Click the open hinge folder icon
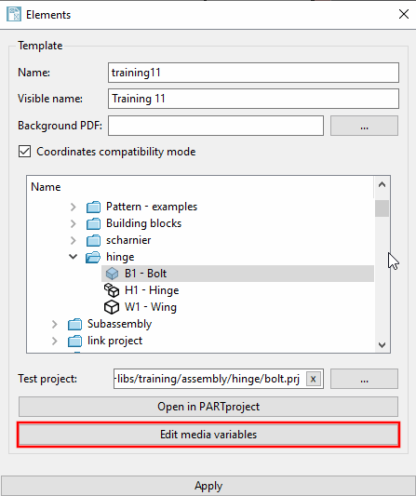This screenshot has width=416, height=496. tap(93, 257)
